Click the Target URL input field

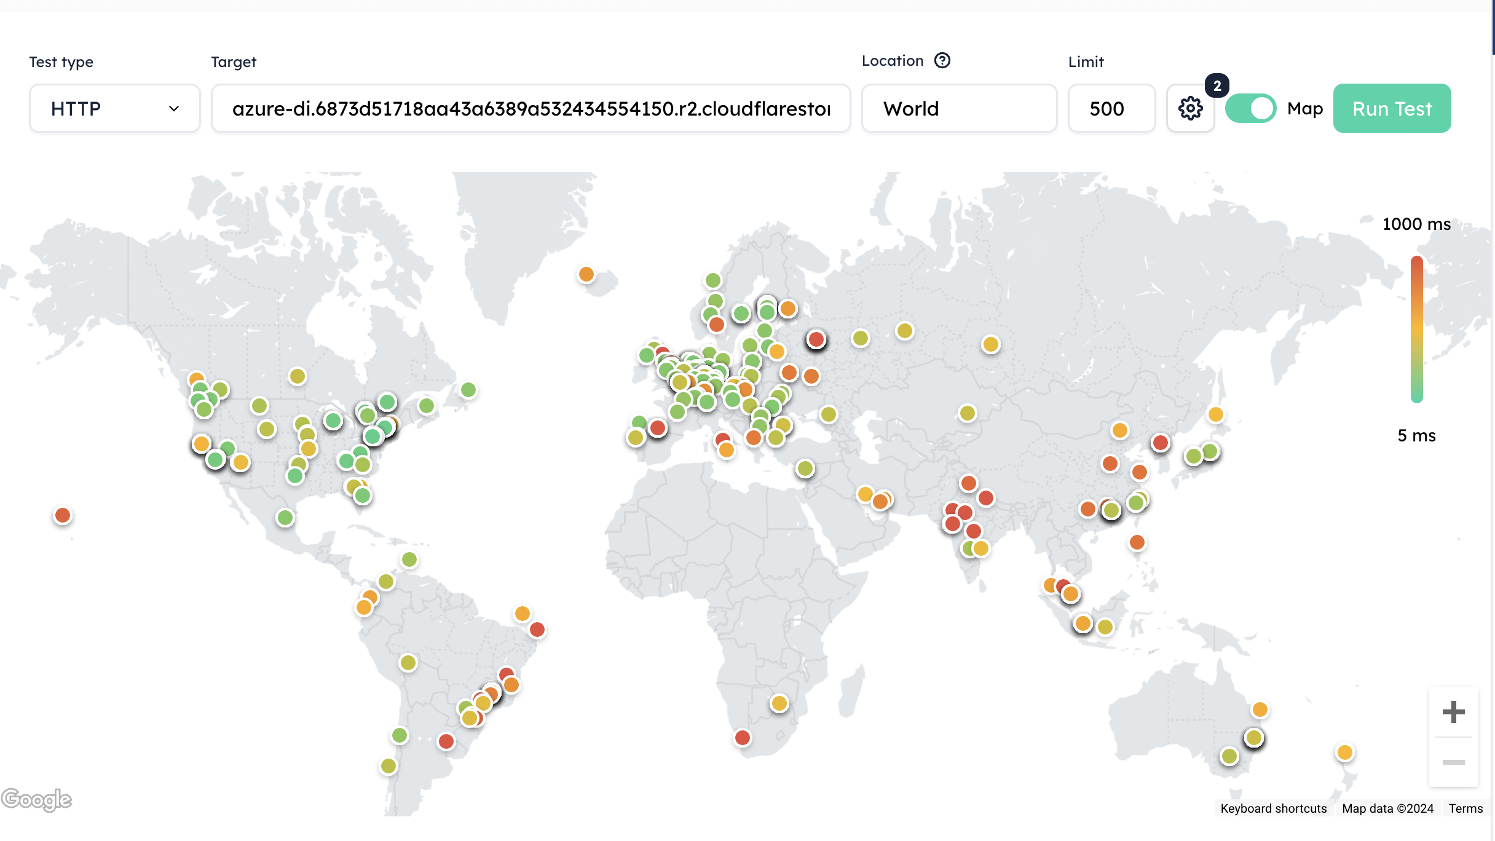[531, 109]
